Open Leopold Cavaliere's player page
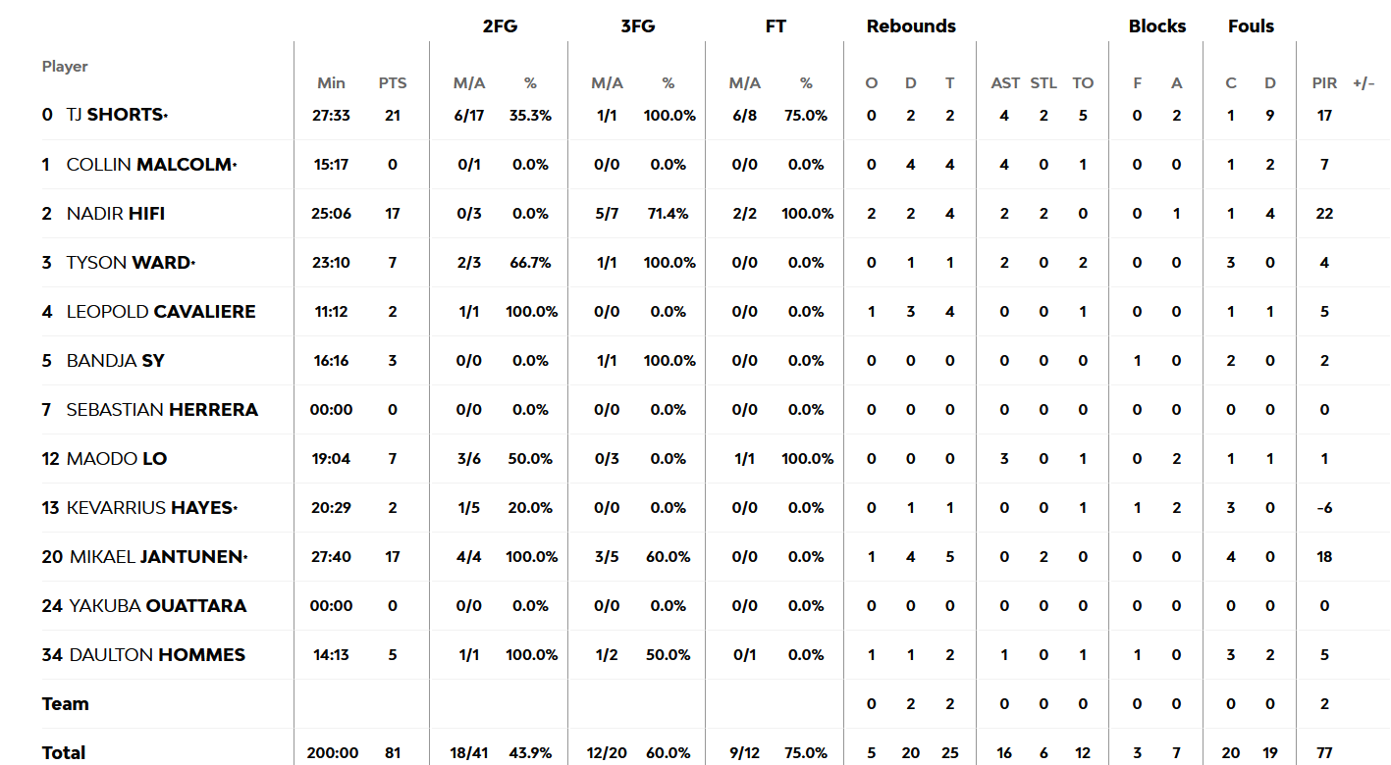 pos(160,311)
